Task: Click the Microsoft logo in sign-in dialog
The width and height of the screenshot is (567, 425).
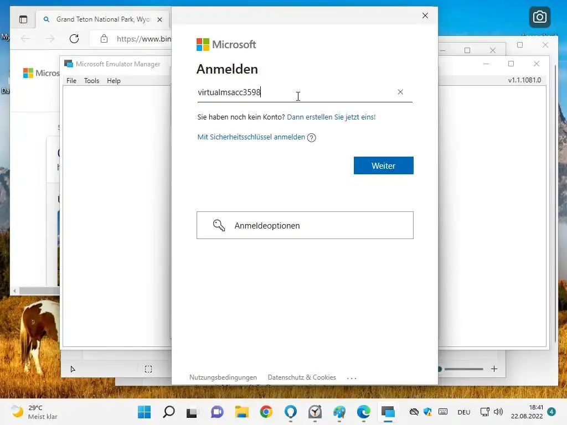Action: pos(226,44)
